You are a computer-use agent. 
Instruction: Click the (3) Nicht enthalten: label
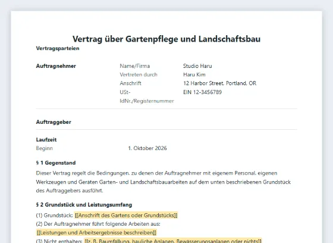coord(59,241)
